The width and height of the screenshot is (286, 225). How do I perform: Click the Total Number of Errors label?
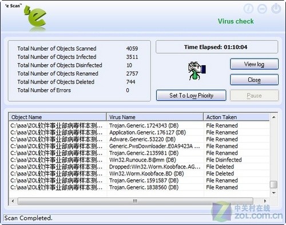(x=44, y=90)
